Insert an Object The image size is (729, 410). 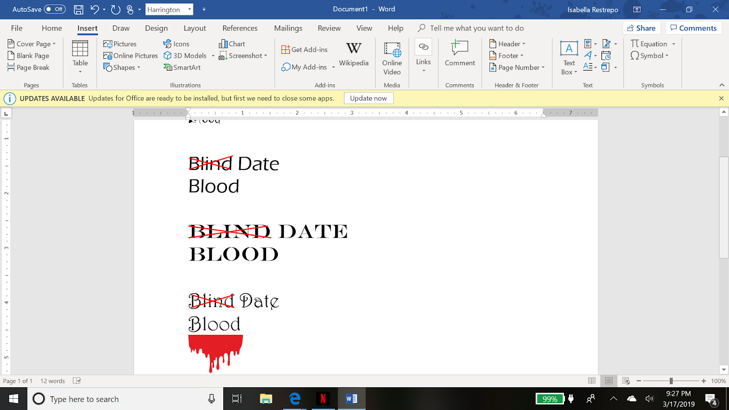coord(609,67)
